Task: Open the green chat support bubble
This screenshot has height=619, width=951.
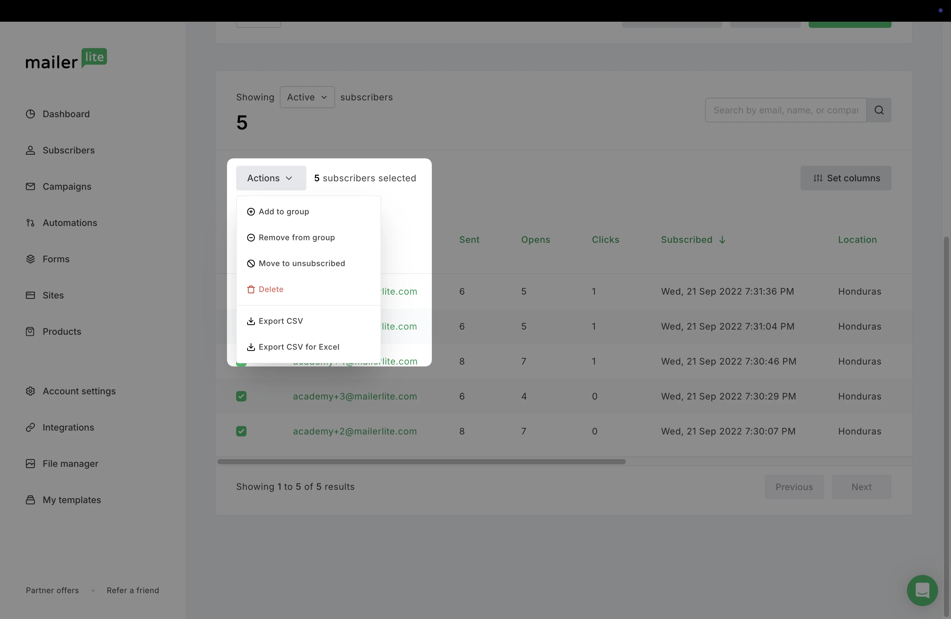Action: pyautogui.click(x=922, y=590)
